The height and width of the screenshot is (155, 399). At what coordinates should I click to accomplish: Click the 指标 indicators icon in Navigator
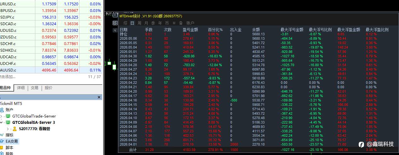[x=2, y=135]
